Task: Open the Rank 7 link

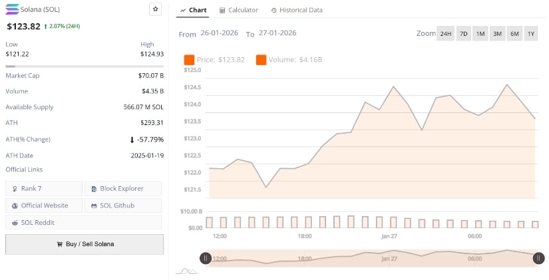Action: (44, 189)
